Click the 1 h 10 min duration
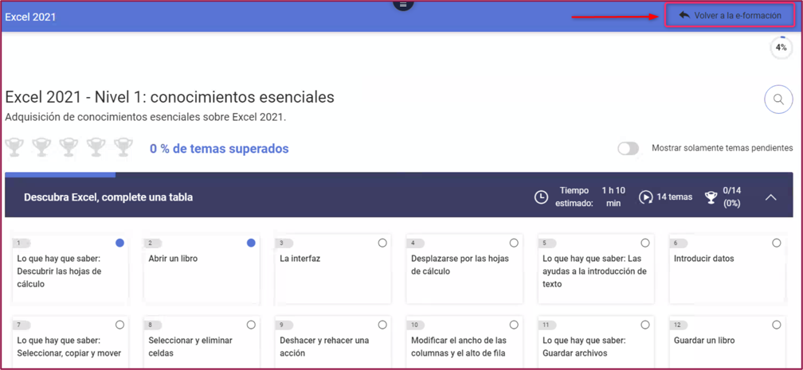This screenshot has width=803, height=370. click(613, 197)
